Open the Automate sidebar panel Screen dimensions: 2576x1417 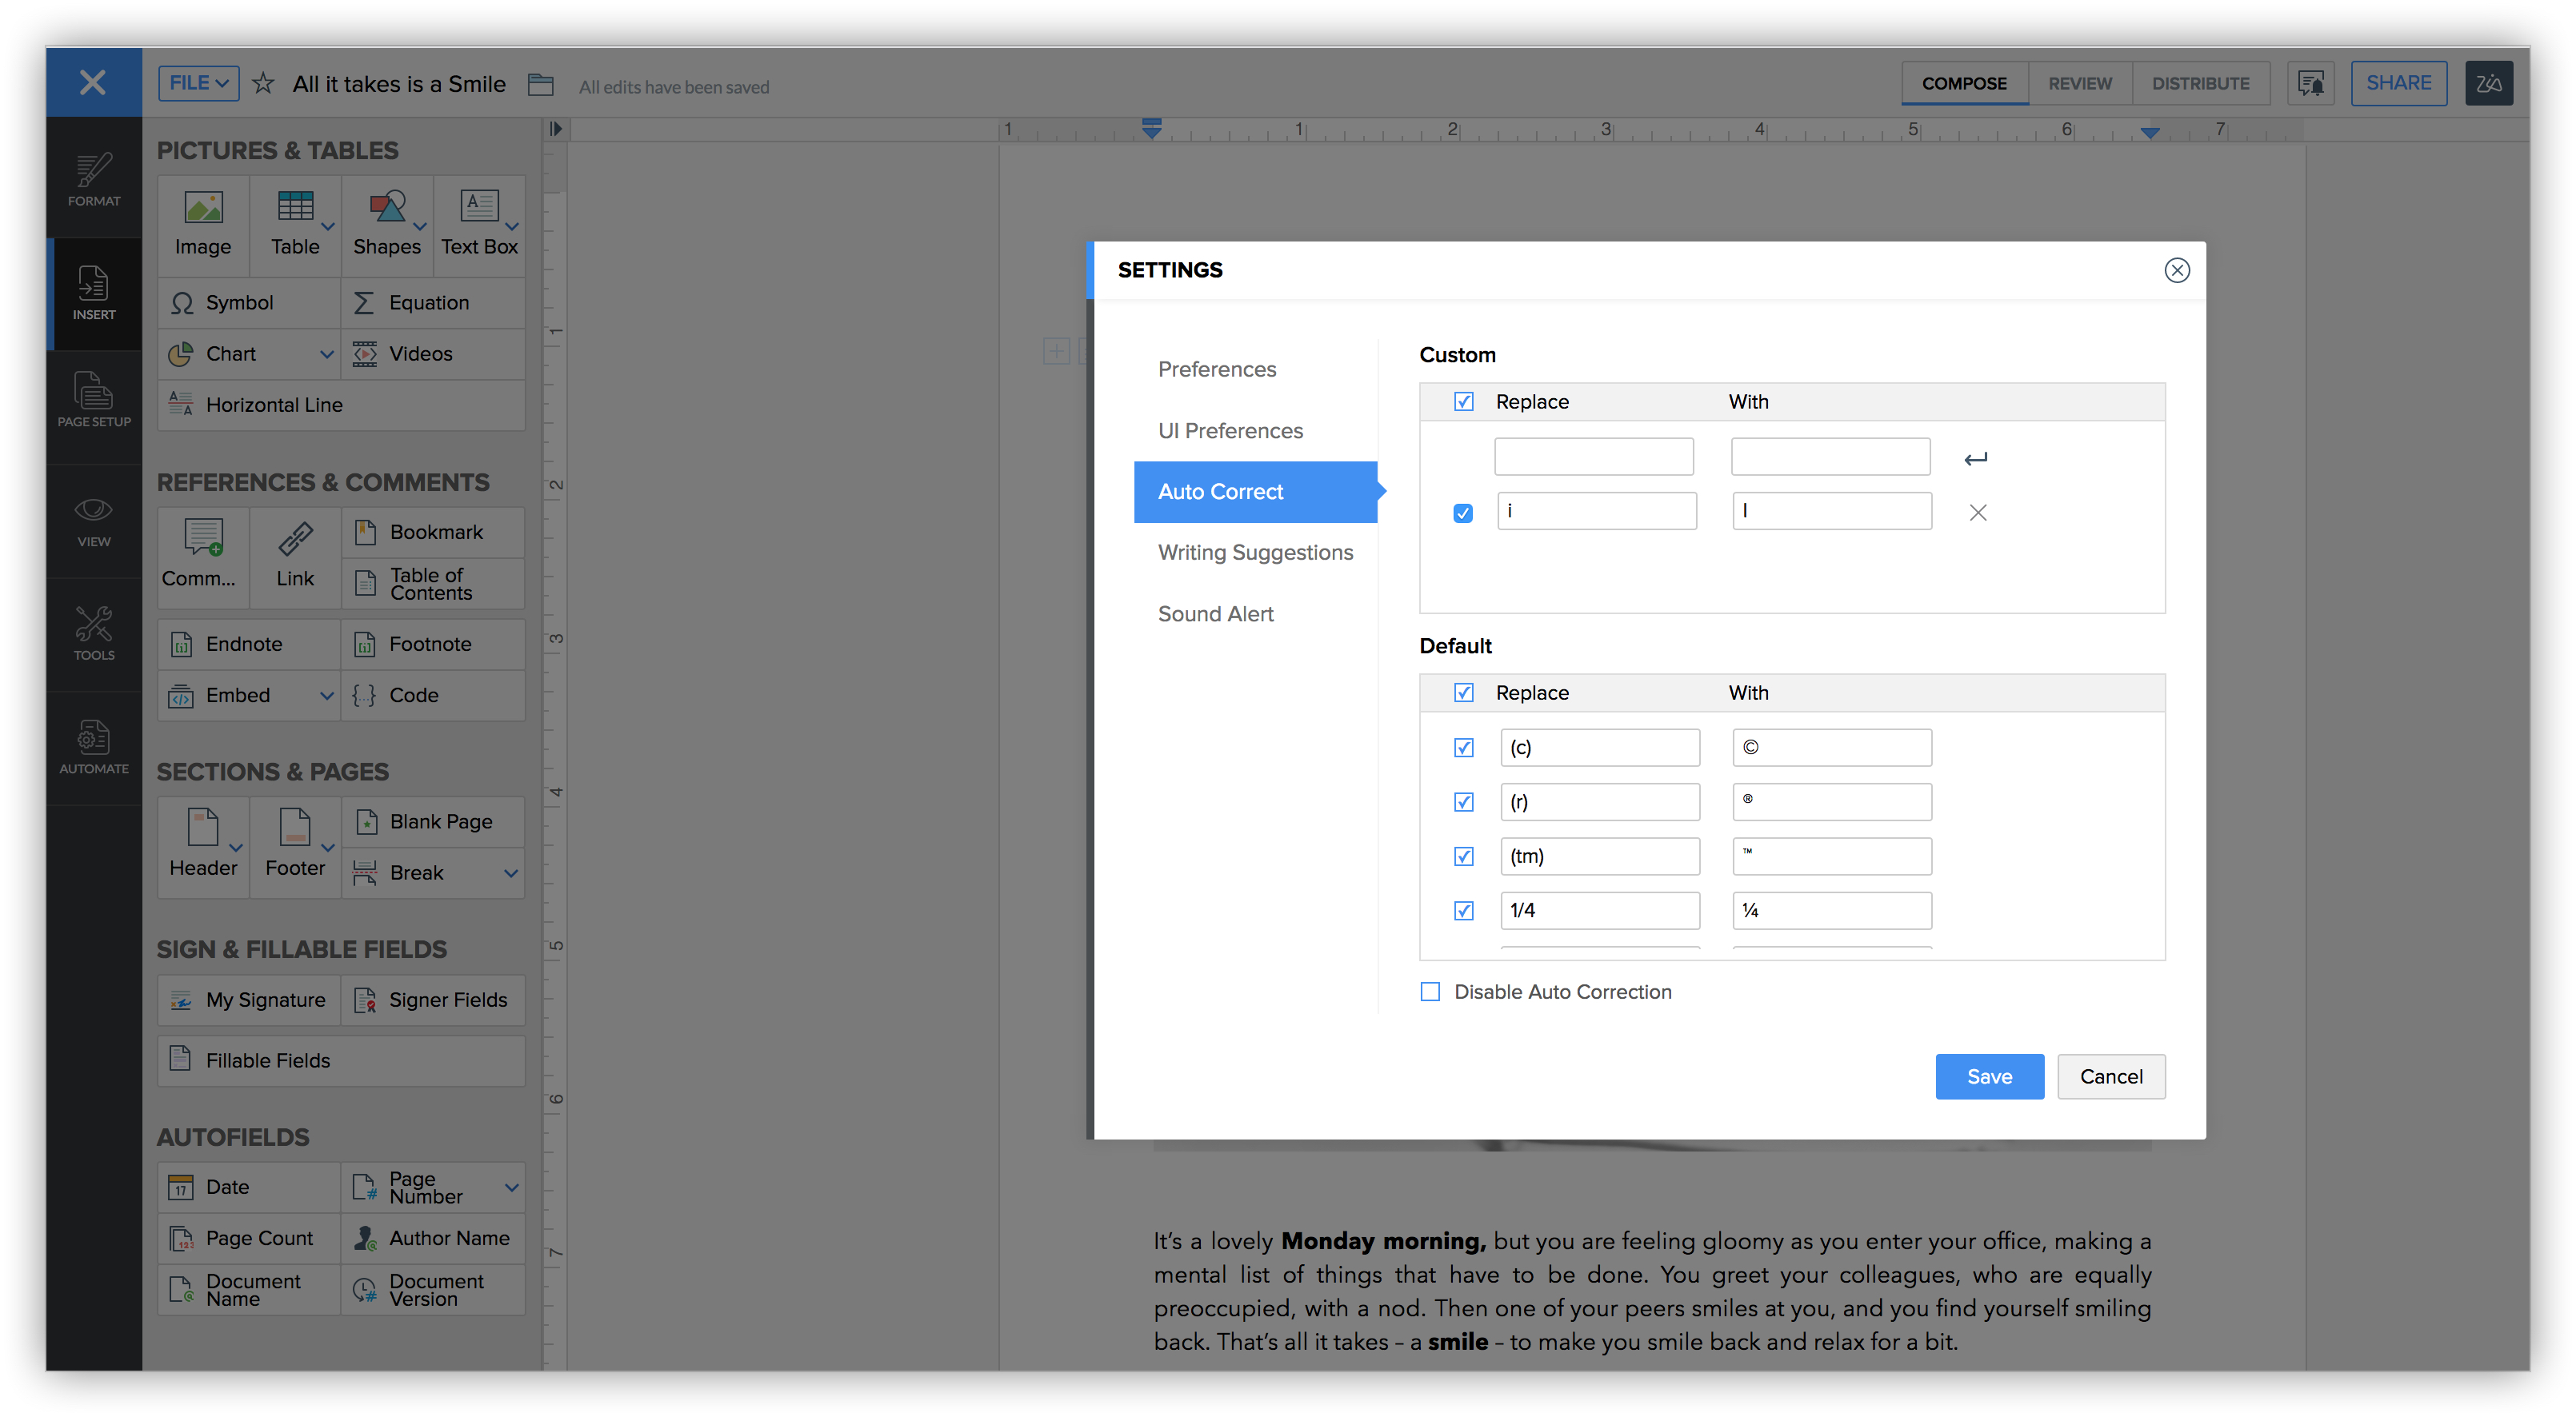pyautogui.click(x=94, y=746)
